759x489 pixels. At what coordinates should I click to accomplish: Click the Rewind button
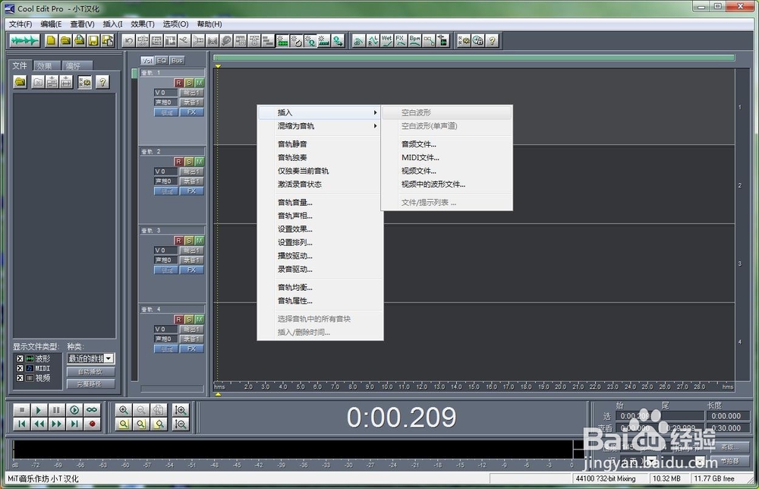pos(39,424)
